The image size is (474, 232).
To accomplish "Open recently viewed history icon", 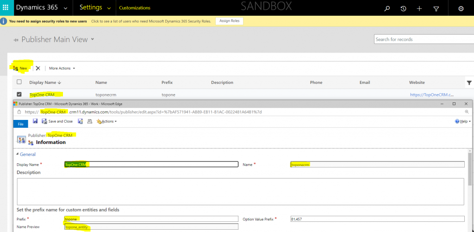I will 403,8.
